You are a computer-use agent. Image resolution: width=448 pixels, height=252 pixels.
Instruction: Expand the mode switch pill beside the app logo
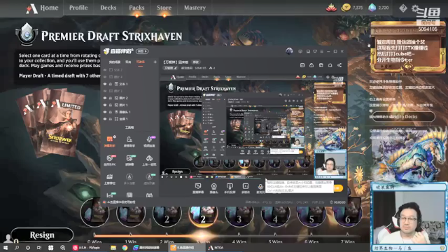(x=142, y=51)
